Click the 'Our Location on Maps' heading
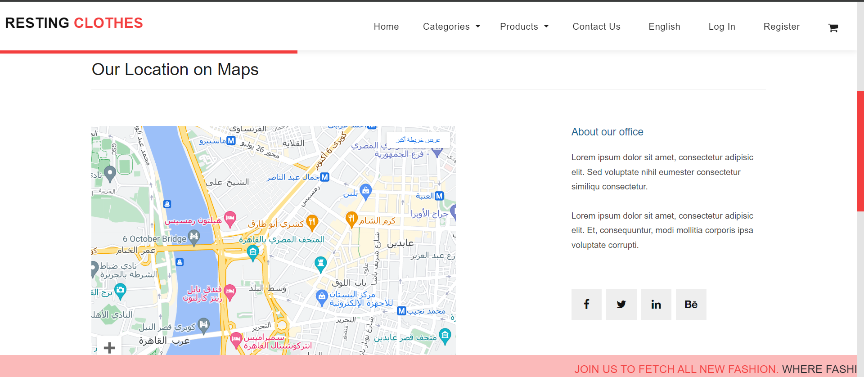 [x=175, y=70]
